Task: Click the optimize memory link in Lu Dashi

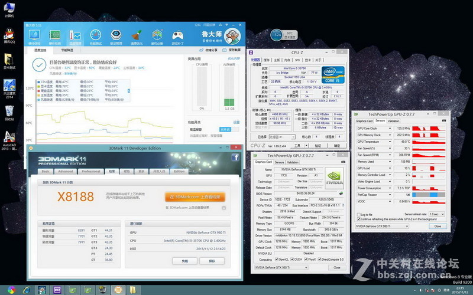Action: [234, 58]
